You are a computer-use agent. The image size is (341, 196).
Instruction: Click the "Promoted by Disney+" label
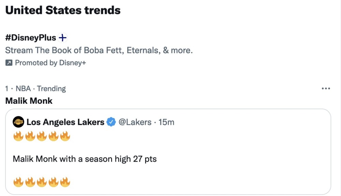[50, 63]
